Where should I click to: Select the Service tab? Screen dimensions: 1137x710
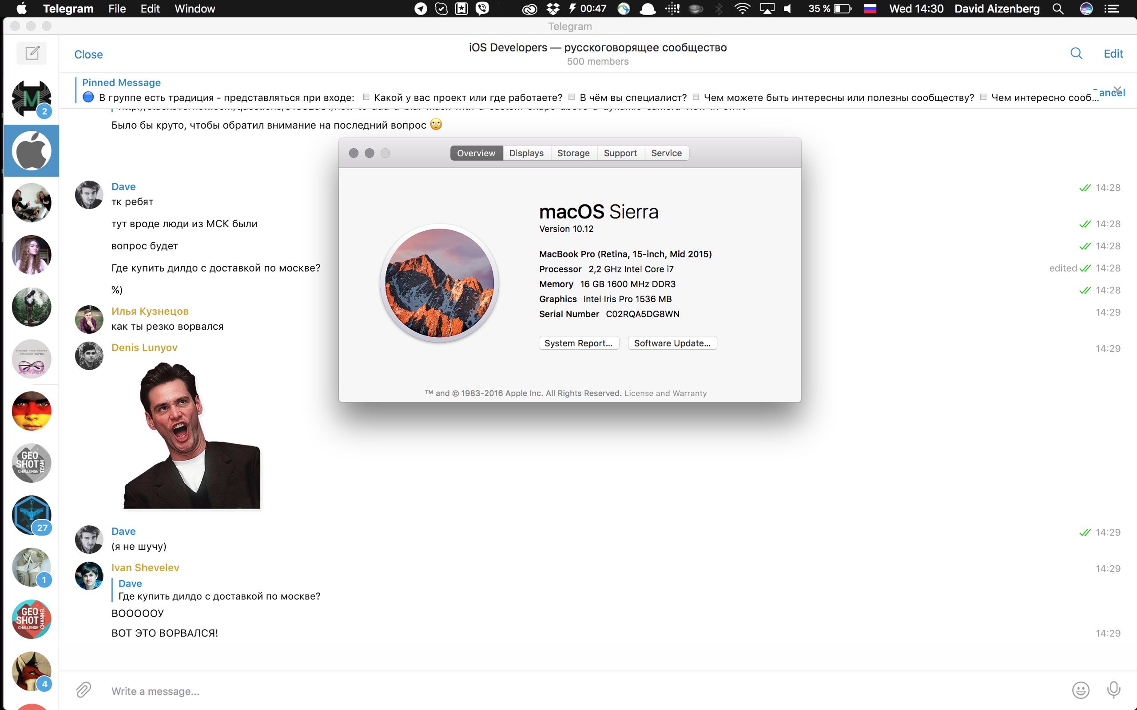666,153
